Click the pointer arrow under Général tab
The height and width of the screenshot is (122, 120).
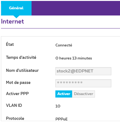pos(16,17)
